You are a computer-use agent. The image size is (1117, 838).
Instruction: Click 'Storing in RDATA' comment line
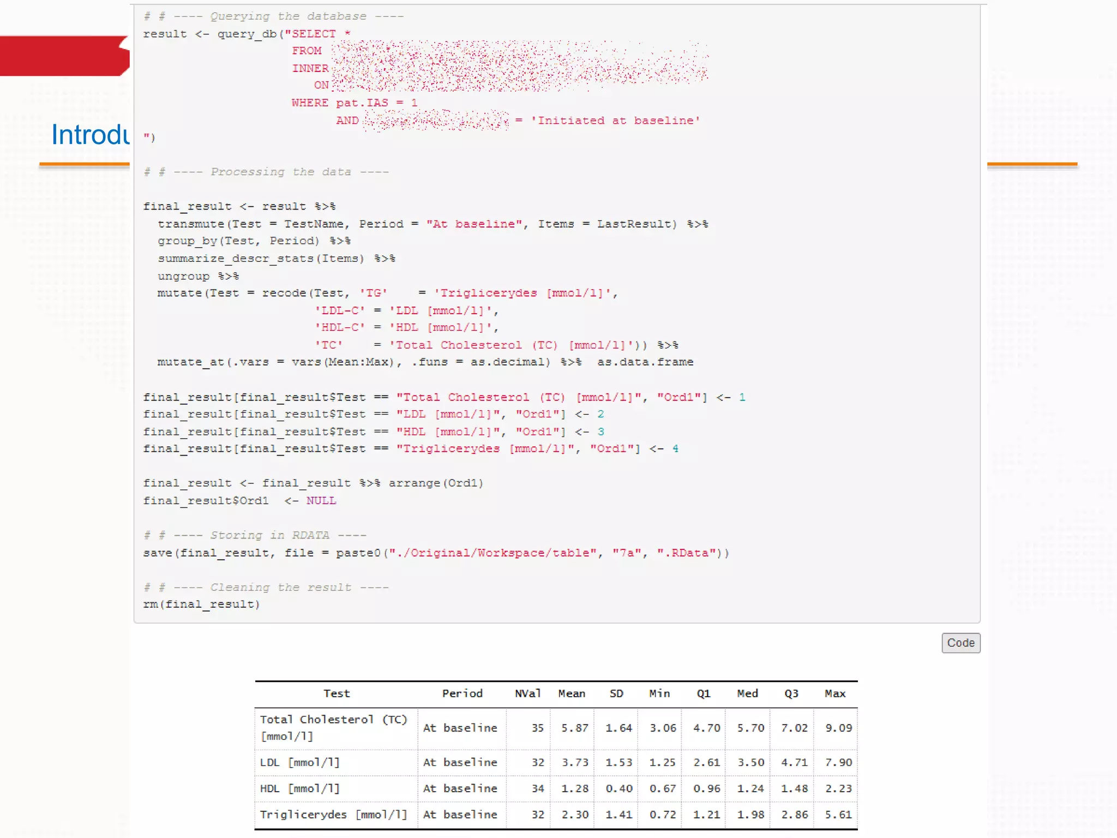[255, 535]
